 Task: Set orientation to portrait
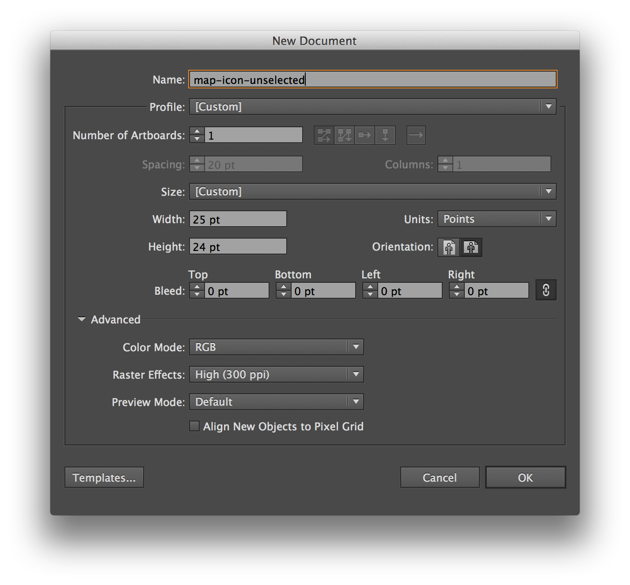click(448, 247)
